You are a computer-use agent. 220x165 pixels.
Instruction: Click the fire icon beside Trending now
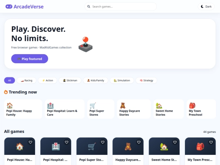[x=6, y=92]
